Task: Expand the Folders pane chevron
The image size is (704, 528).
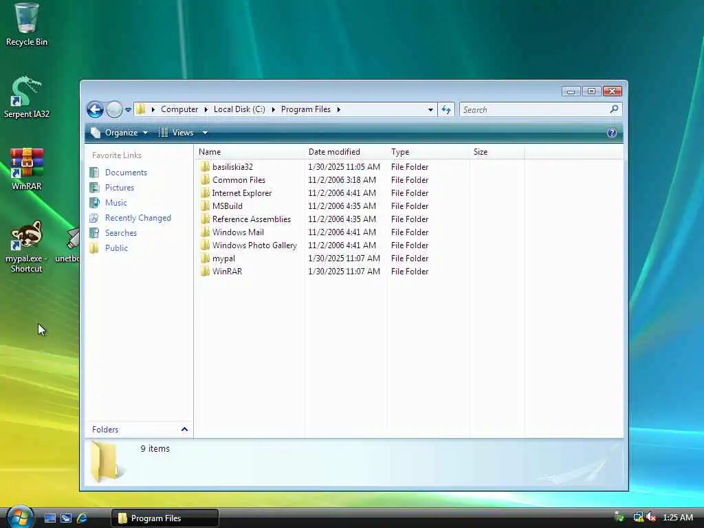Action: pyautogui.click(x=184, y=429)
